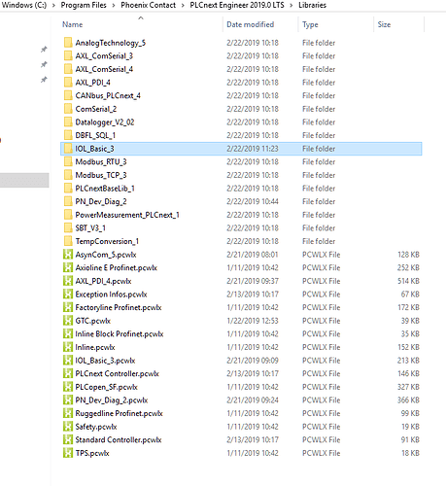Click the AXL_PDI_4 folder icon

[x=68, y=83]
